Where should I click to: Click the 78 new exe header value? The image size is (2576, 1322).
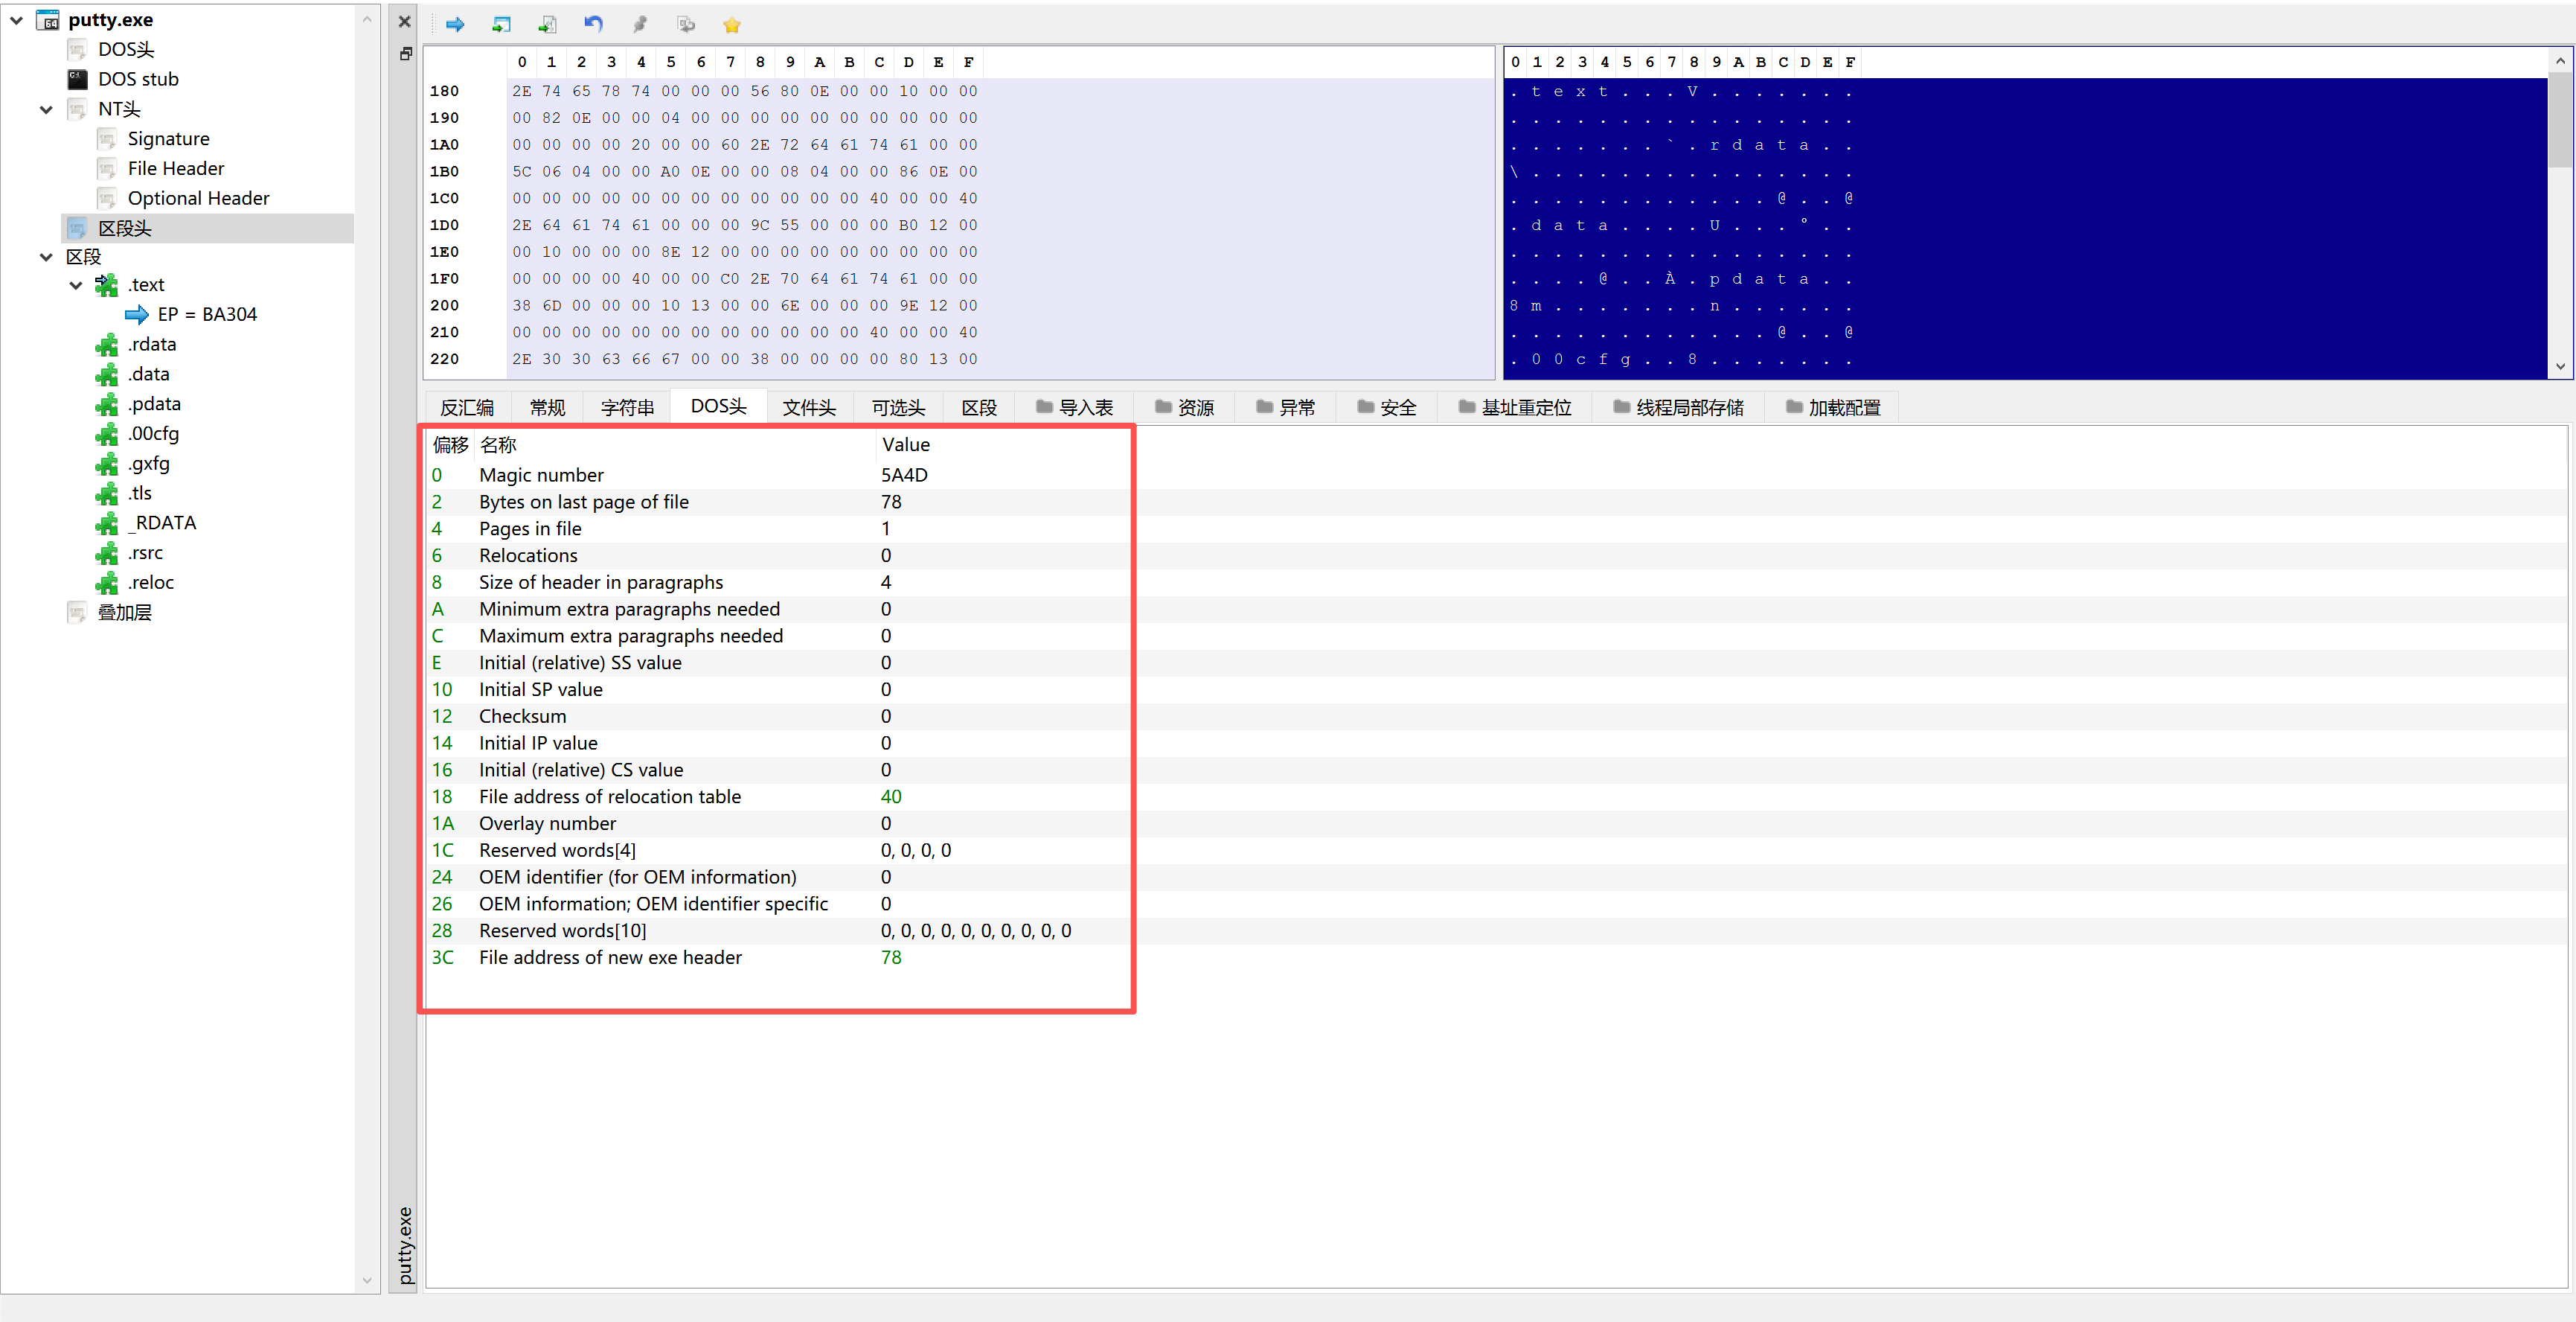pyautogui.click(x=891, y=958)
